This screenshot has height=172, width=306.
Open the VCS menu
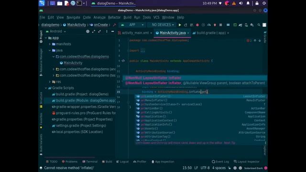[x=156, y=17]
